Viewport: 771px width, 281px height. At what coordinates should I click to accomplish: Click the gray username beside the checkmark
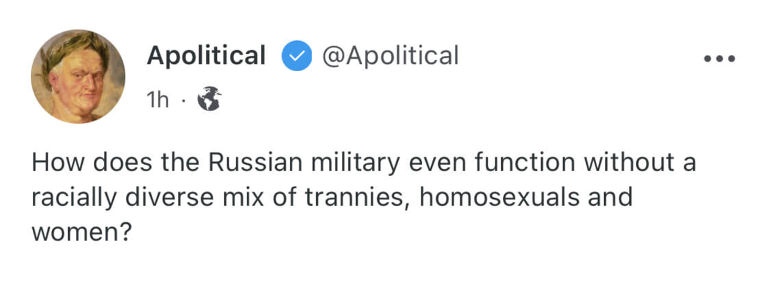point(389,56)
